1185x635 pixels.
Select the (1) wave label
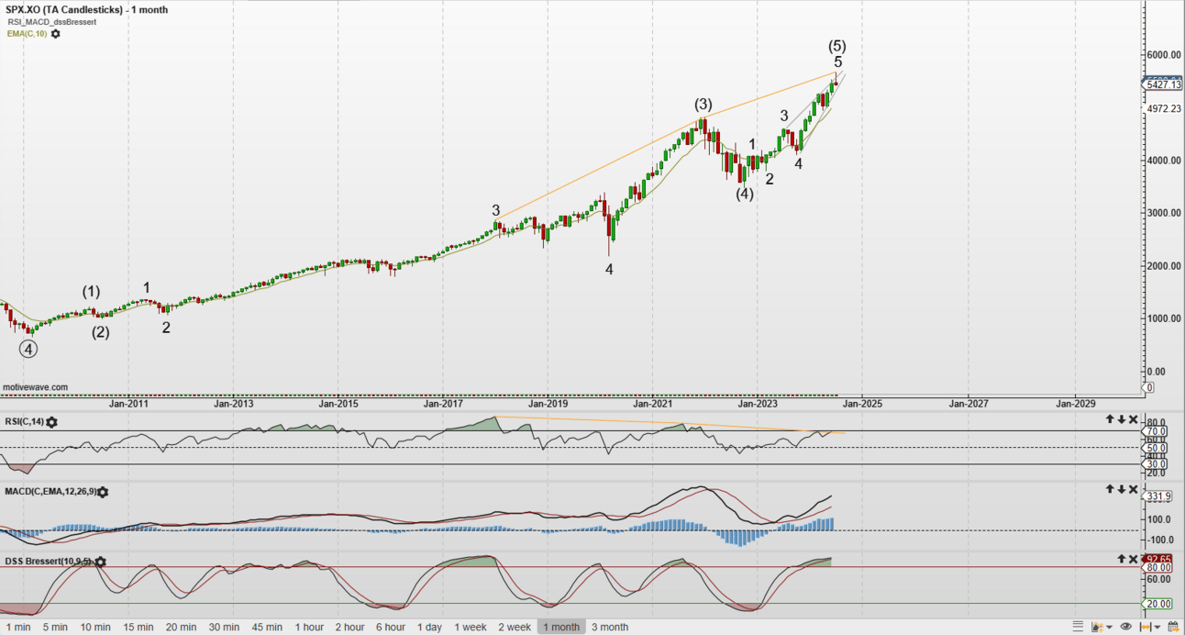click(x=91, y=292)
